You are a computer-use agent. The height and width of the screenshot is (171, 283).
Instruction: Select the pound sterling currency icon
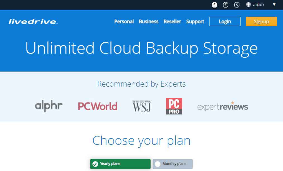tap(214, 5)
